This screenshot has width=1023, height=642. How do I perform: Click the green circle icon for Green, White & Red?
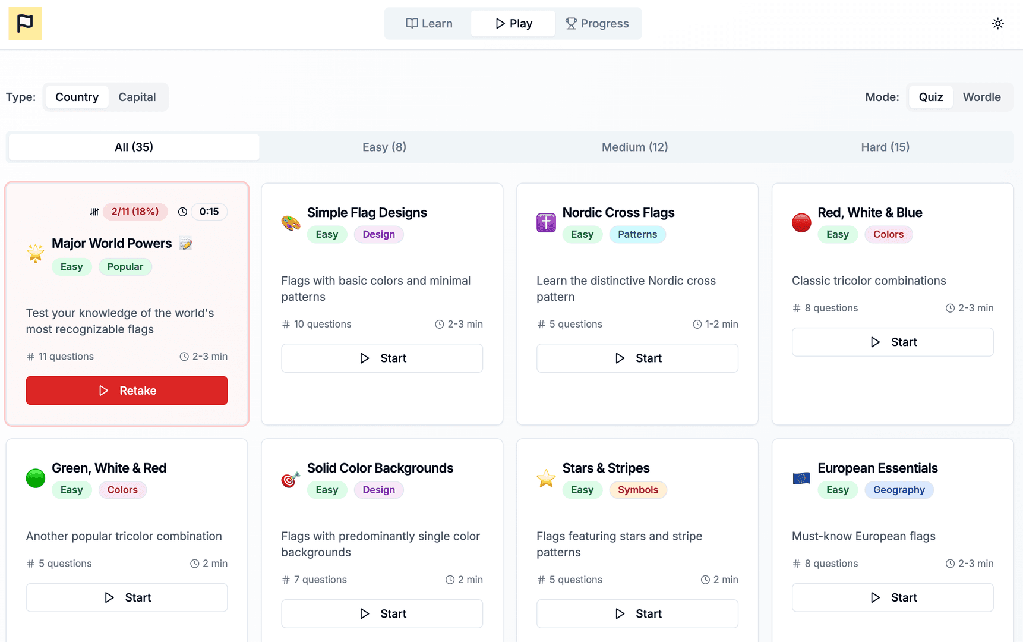click(36, 479)
